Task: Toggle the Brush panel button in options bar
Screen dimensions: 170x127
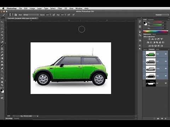Action: pyautogui.click(x=16, y=15)
